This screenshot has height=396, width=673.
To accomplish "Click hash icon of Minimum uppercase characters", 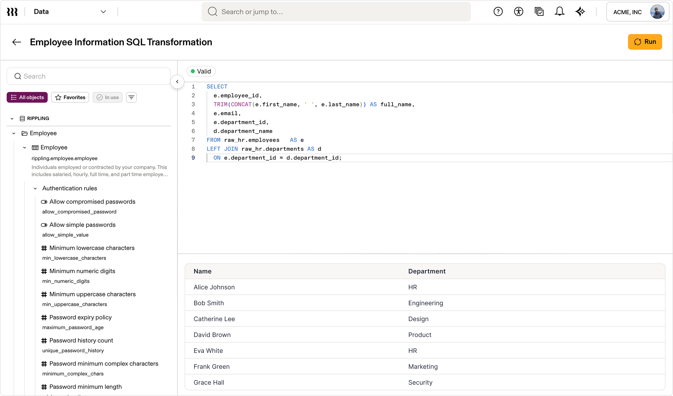I will 44,294.
